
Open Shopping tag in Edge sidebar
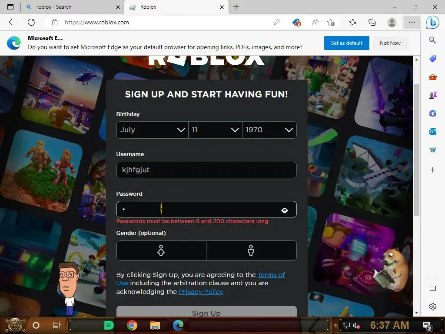pos(432,59)
